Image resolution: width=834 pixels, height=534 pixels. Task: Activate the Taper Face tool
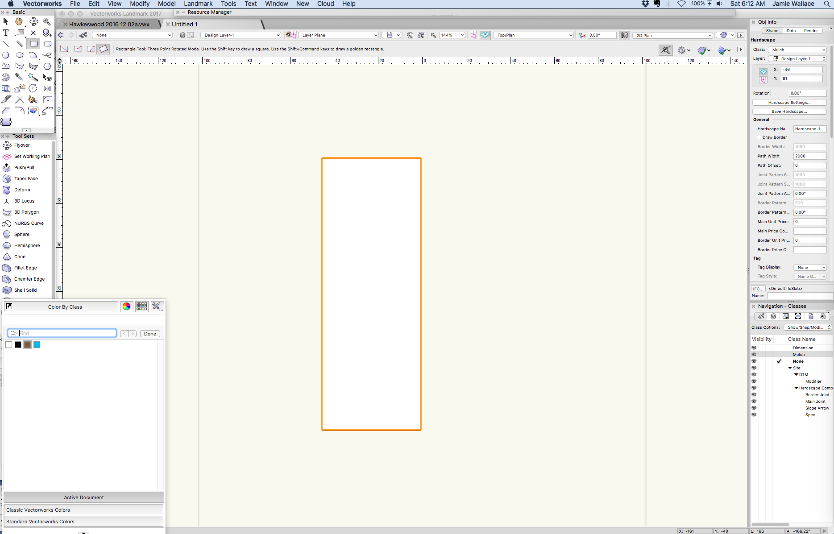click(x=25, y=178)
